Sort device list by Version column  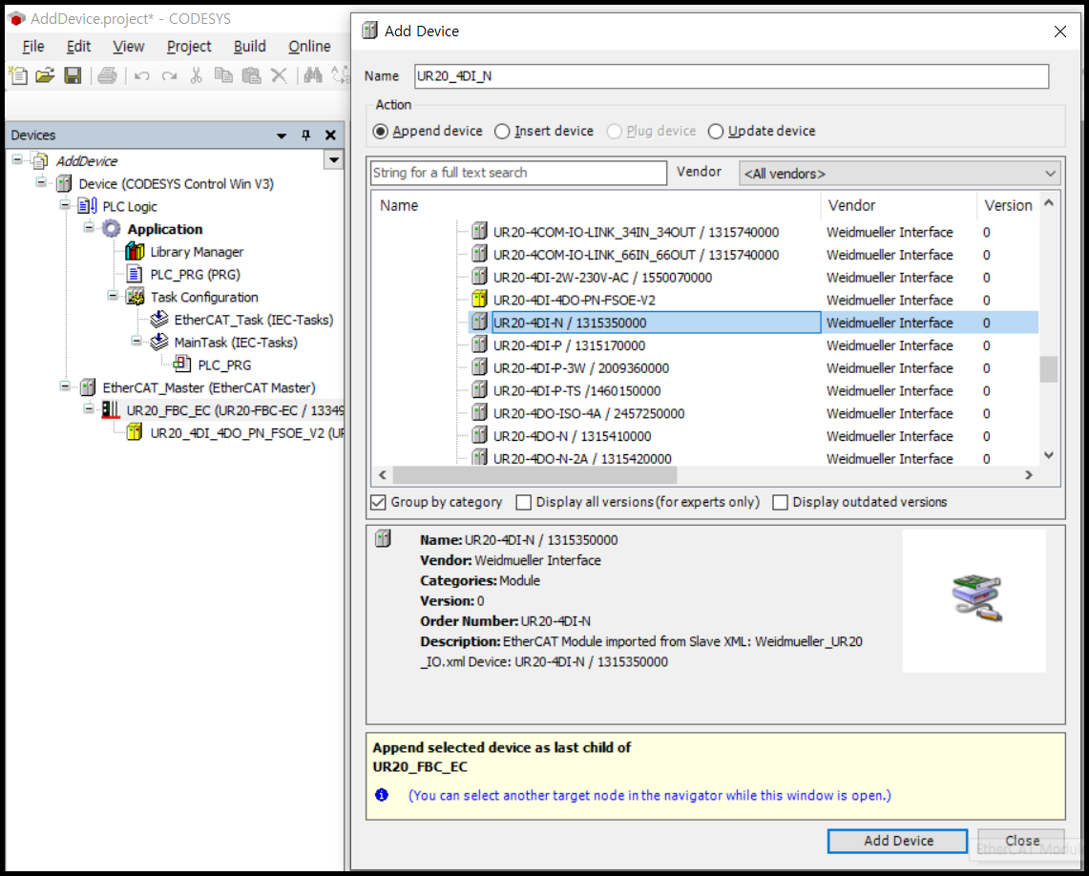pyautogui.click(x=1009, y=205)
